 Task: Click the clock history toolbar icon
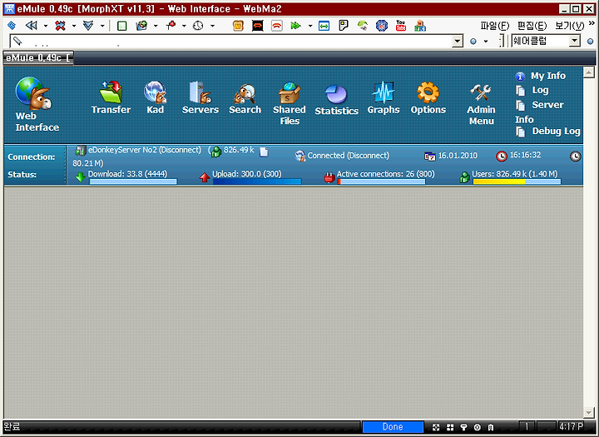coord(198,26)
